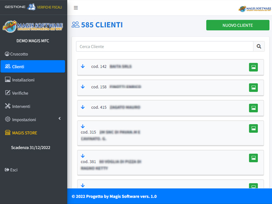Open the MAGIS STORE link
This screenshot has width=272, height=204.
pos(33,133)
